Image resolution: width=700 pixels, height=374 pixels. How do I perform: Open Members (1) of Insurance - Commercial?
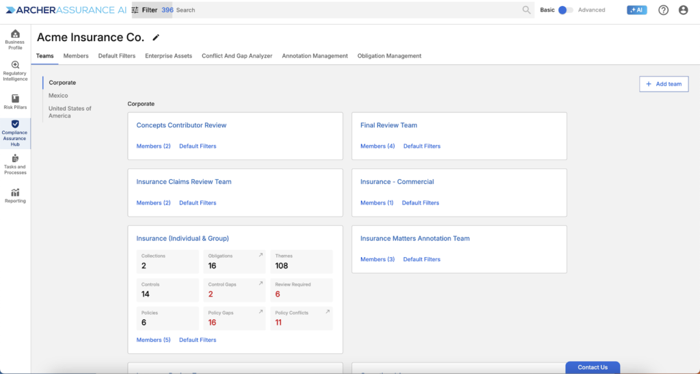coord(377,202)
